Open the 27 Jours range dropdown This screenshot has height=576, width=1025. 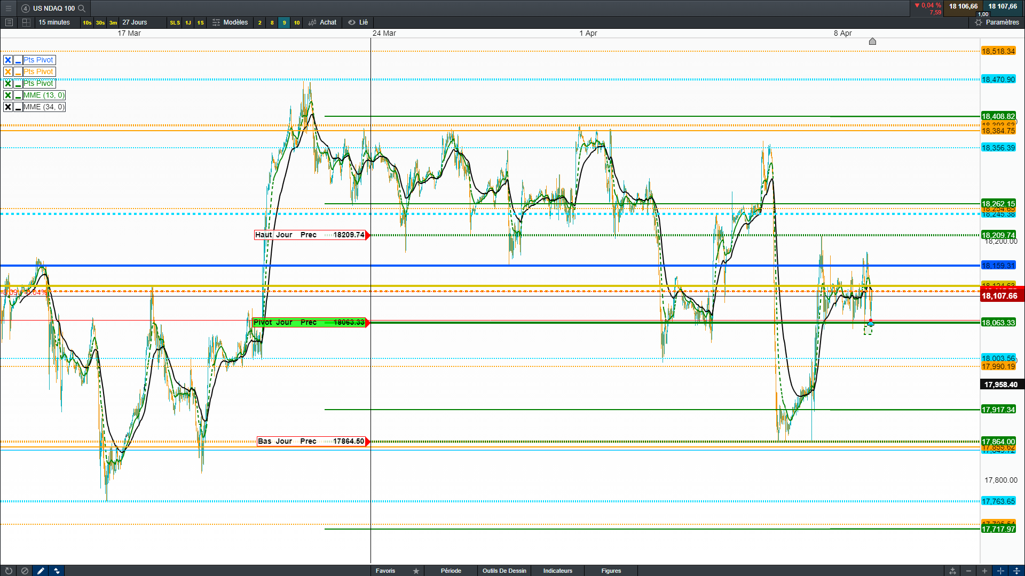(135, 22)
